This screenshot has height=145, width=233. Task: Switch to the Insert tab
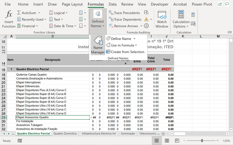(x=38, y=4)
